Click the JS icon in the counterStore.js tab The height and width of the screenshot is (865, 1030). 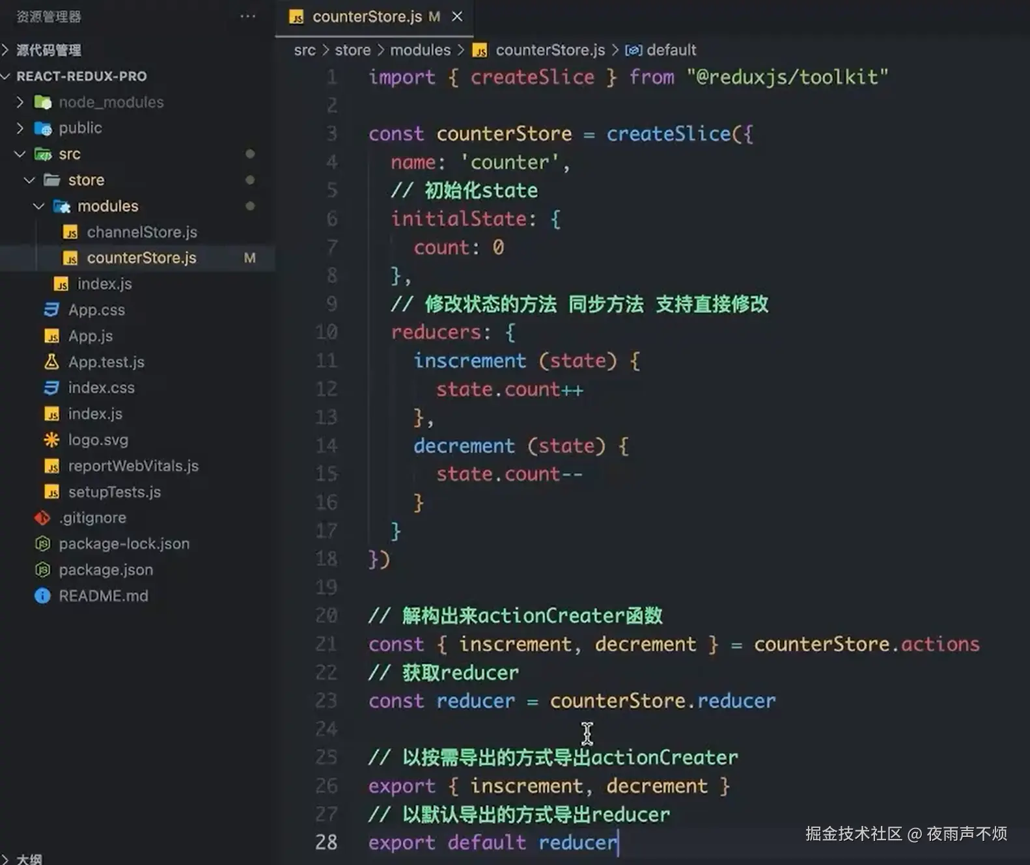[x=296, y=17]
